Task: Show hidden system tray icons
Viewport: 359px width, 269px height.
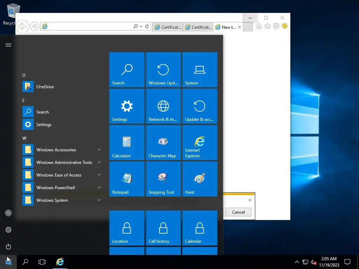Action: tap(297, 262)
